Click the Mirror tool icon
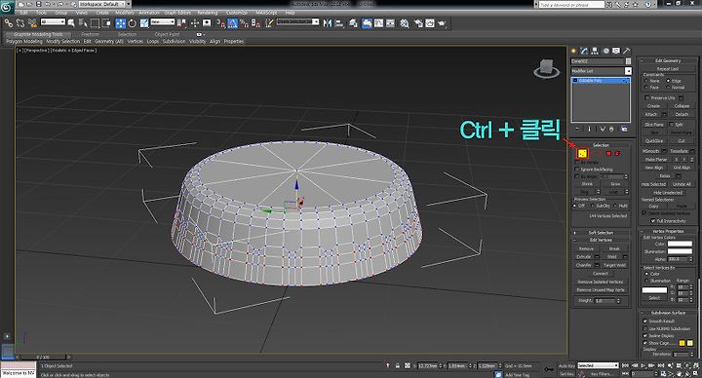Image resolution: width=702 pixels, height=378 pixels. tap(328, 22)
